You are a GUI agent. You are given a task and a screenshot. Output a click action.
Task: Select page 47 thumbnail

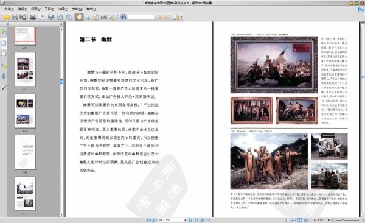(25, 193)
